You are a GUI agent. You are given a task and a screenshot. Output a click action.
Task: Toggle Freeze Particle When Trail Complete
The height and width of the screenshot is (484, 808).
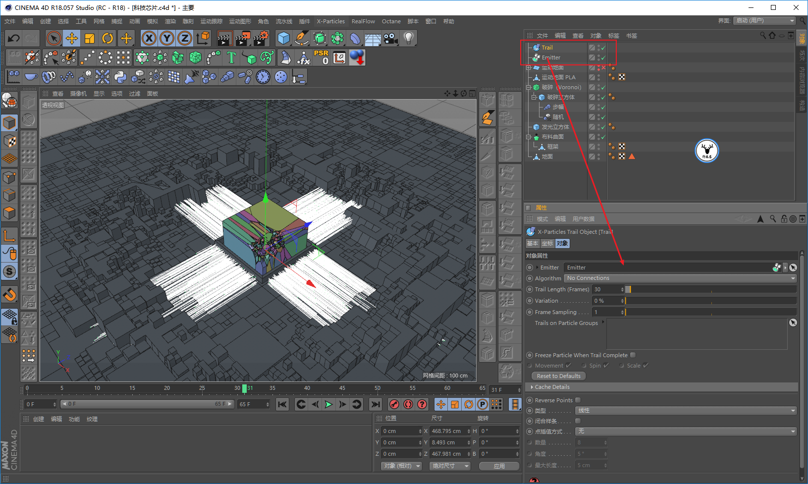[x=633, y=355]
